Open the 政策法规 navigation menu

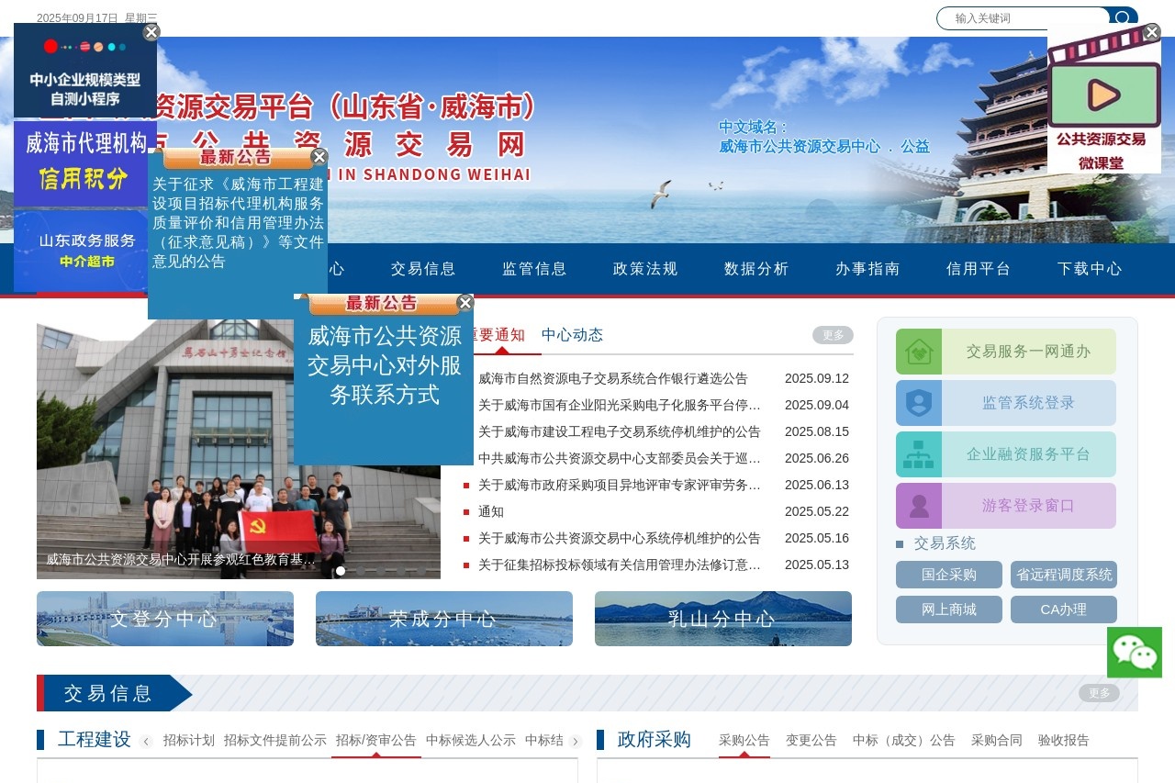click(644, 269)
